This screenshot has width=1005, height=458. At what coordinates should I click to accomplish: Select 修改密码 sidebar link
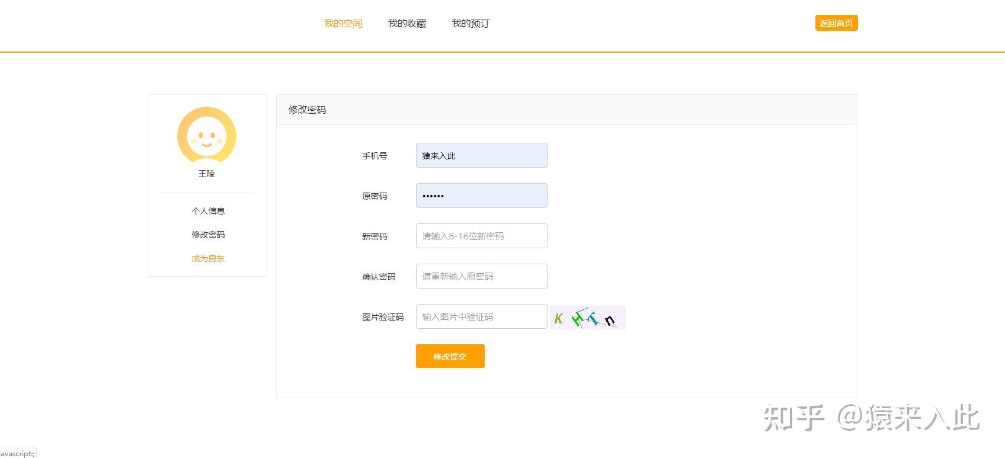click(x=208, y=235)
